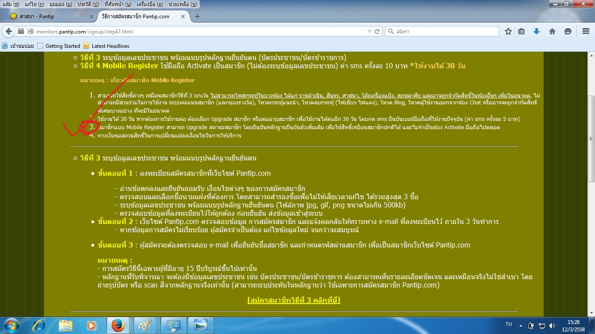
Task: Restore down the Firefox window
Action: click(567, 4)
